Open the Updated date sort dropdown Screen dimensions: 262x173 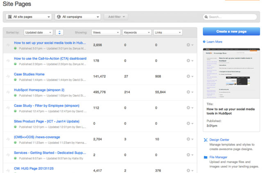click(x=38, y=32)
